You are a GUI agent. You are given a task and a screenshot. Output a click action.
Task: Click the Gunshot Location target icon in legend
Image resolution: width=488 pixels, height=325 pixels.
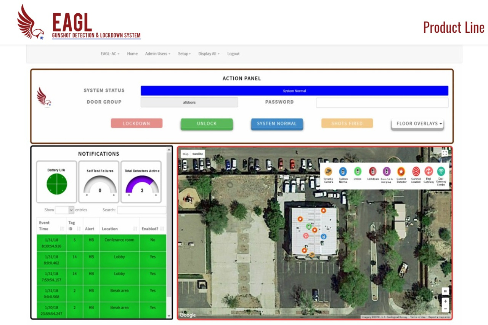pyautogui.click(x=416, y=172)
